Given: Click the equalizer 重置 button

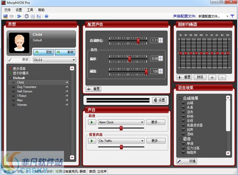Looking at the screenshot, I should (x=184, y=77).
